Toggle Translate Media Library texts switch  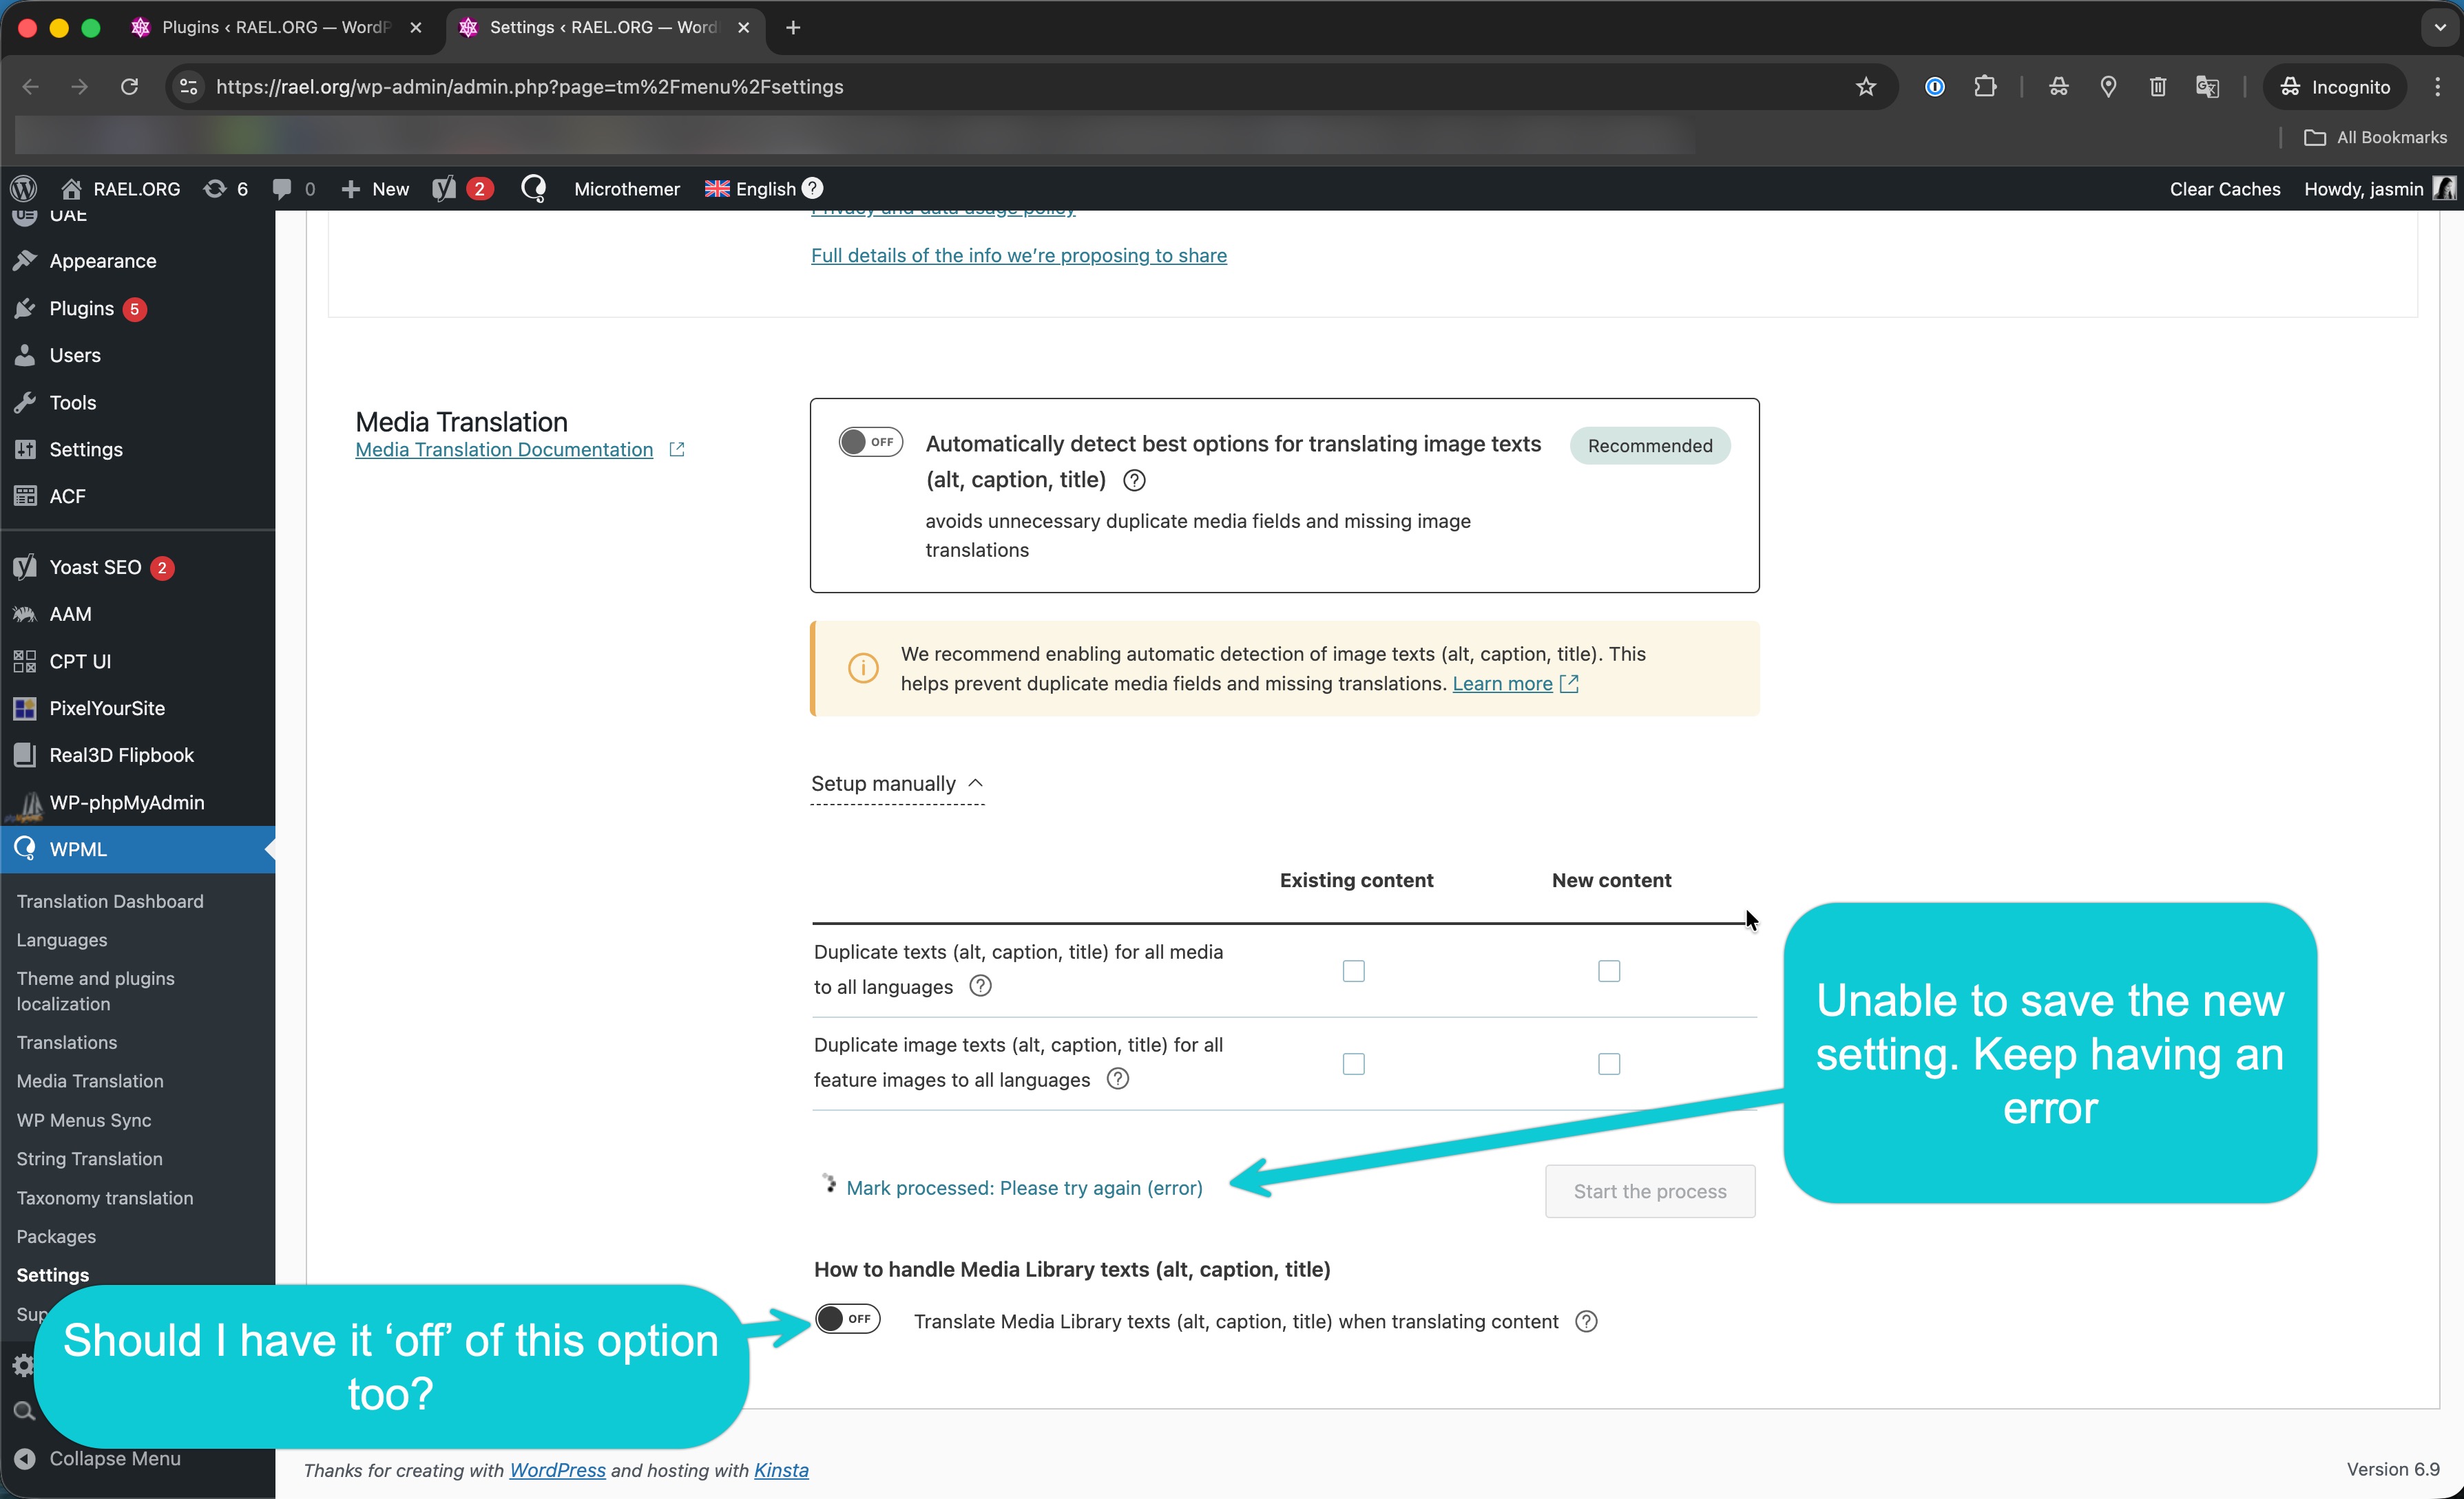coord(847,1319)
